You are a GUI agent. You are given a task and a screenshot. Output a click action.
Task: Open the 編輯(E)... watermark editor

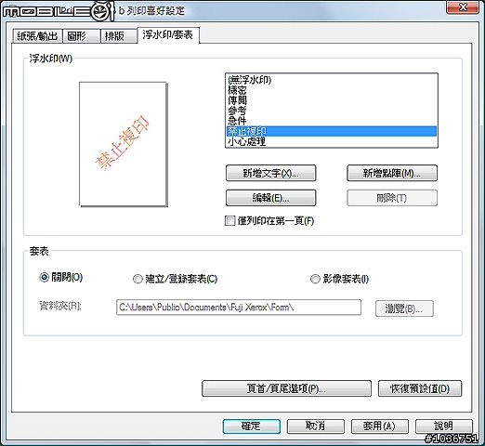point(270,198)
